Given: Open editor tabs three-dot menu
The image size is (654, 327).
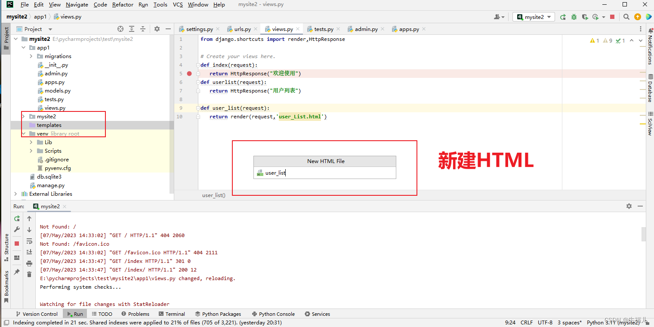Looking at the screenshot, I should pos(642,29).
